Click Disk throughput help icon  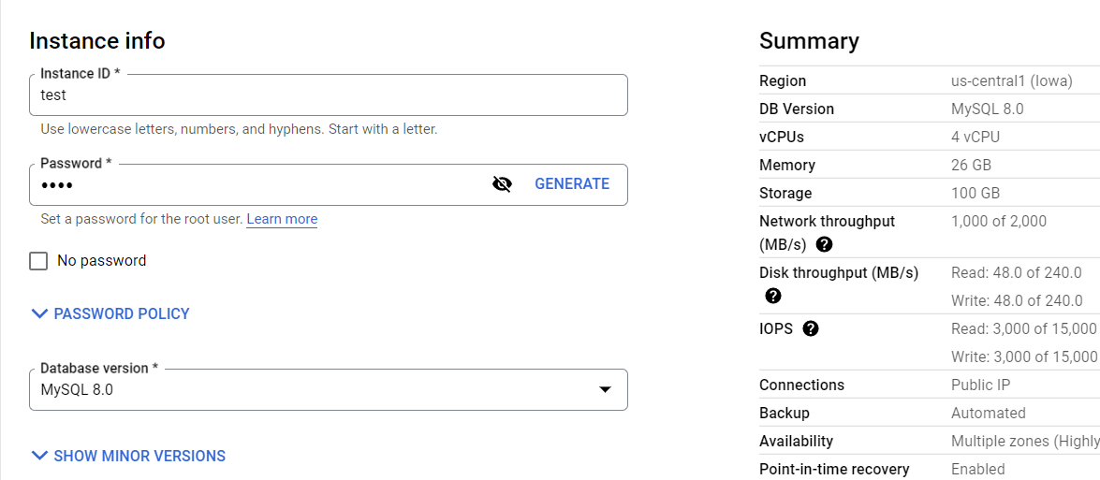pos(773,297)
